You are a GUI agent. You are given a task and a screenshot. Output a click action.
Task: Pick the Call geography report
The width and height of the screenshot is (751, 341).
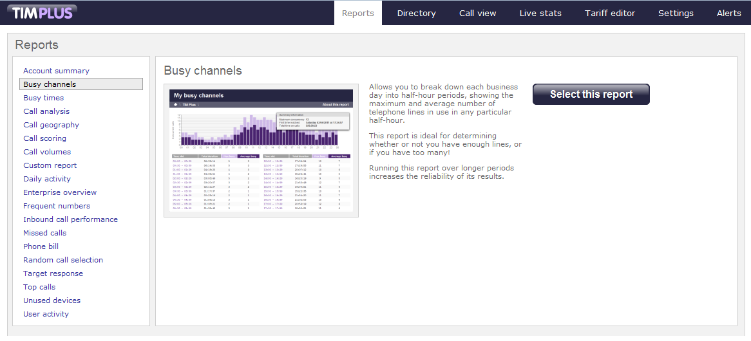pos(51,125)
